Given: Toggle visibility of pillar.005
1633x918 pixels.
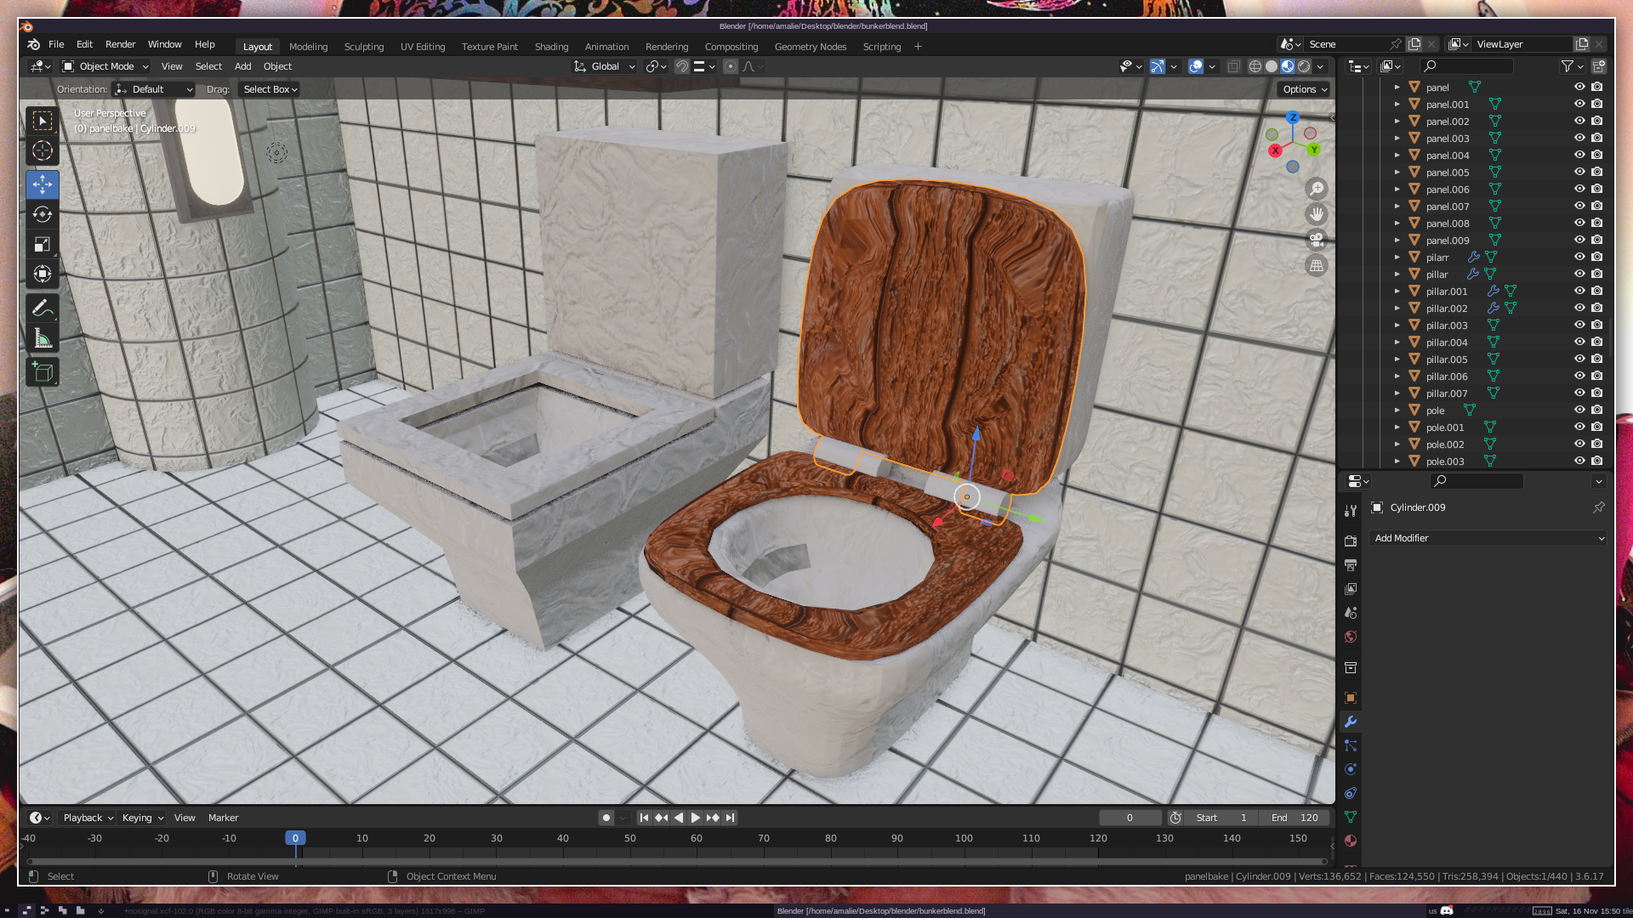Looking at the screenshot, I should [1579, 359].
